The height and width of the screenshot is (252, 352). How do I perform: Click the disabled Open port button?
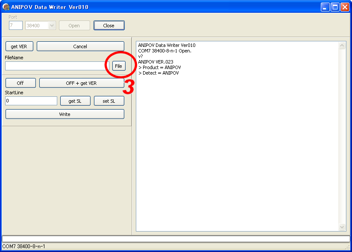pyautogui.click(x=74, y=26)
